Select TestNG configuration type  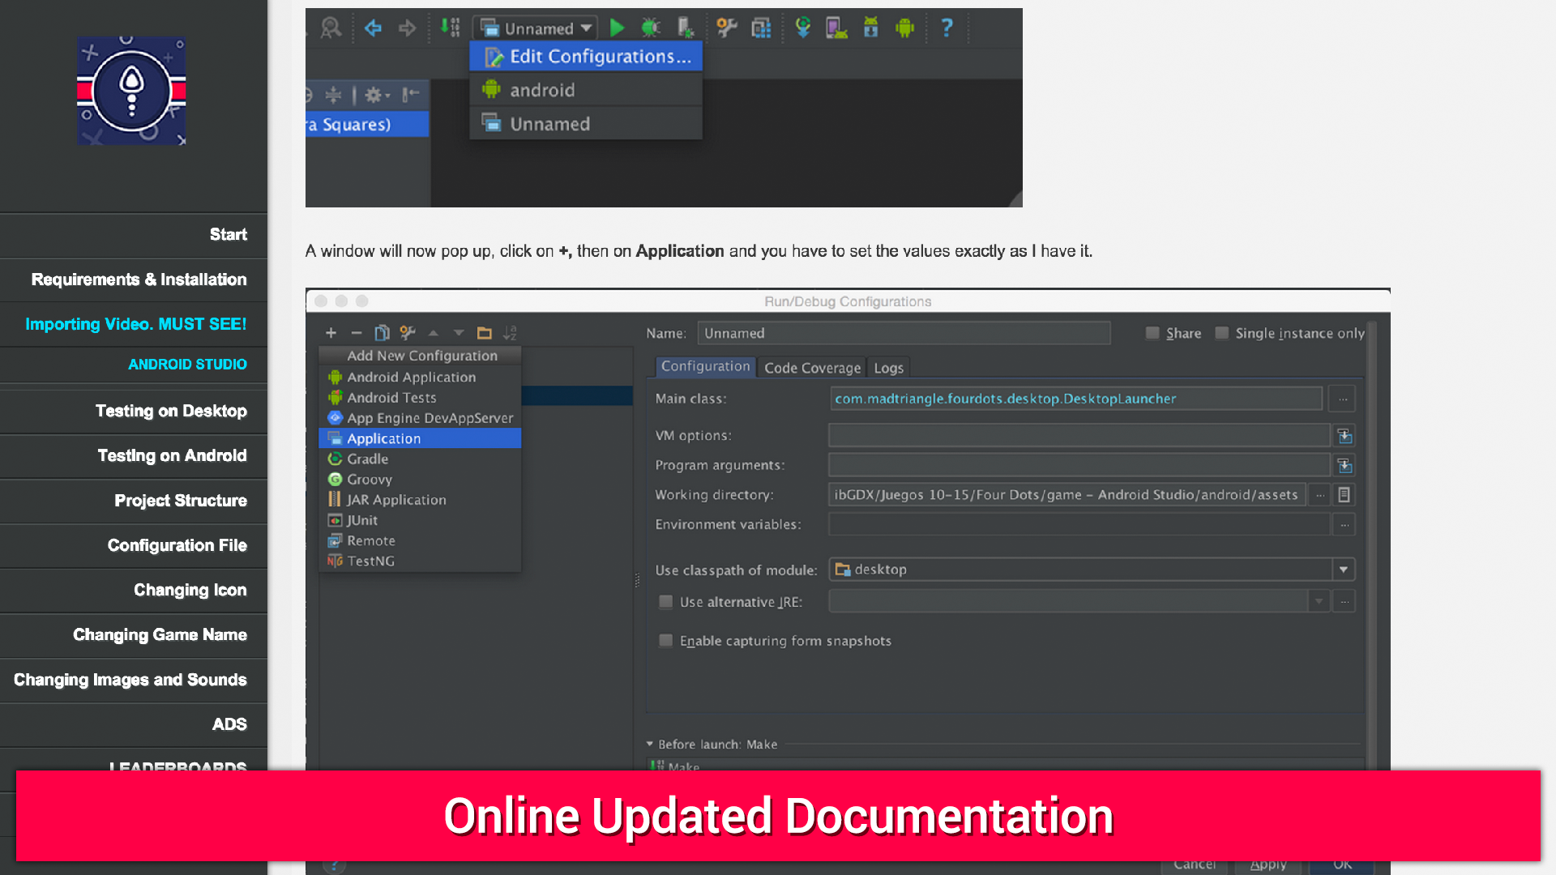[420, 561]
